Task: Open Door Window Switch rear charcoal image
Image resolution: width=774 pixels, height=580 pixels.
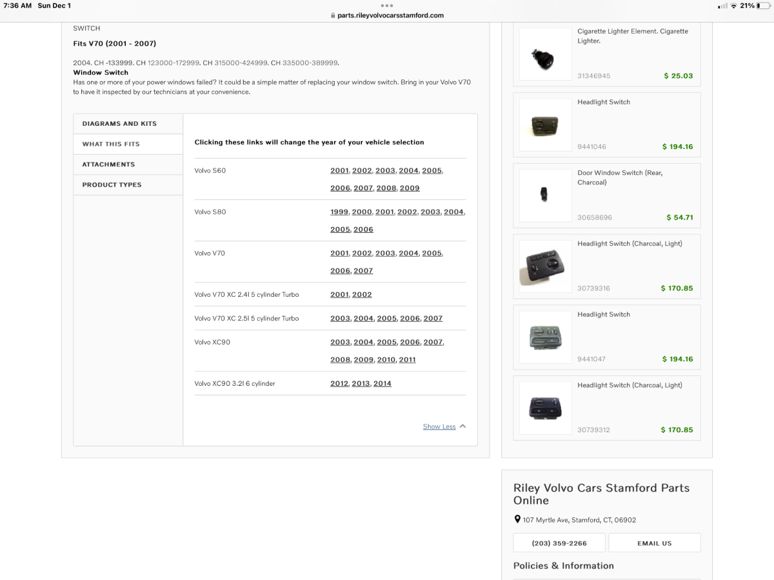Action: [x=545, y=195]
